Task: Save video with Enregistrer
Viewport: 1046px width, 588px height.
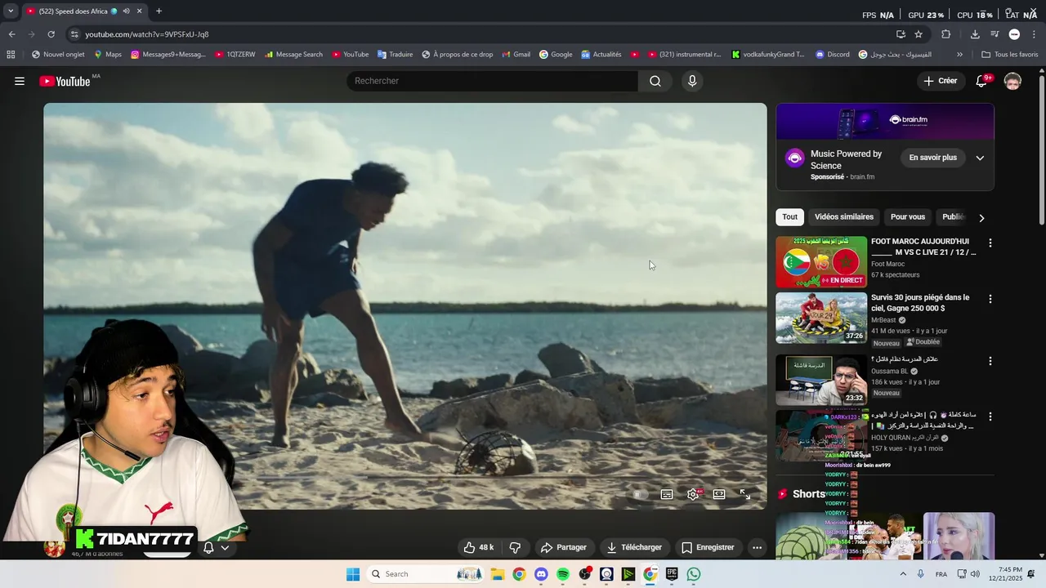Action: point(708,547)
